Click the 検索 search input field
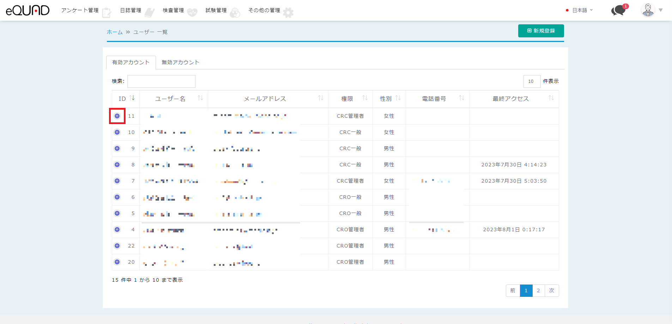The width and height of the screenshot is (672, 324). point(161,81)
